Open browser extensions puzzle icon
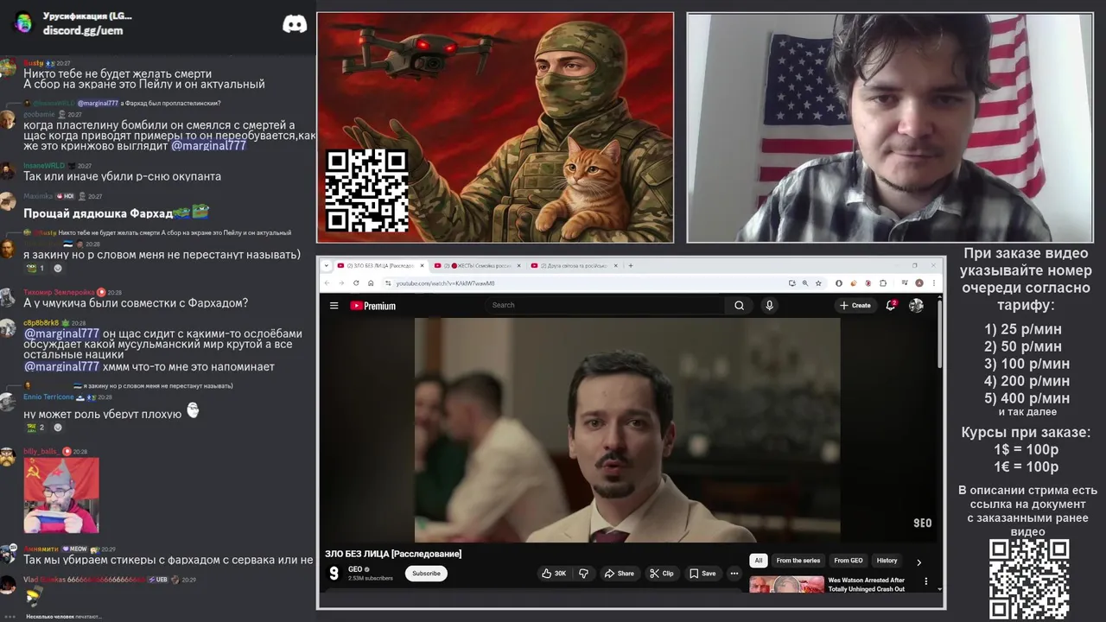Viewport: 1106px width, 622px height. click(x=883, y=282)
